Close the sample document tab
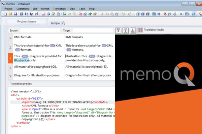The width and height of the screenshot is (202, 134). coord(63,23)
